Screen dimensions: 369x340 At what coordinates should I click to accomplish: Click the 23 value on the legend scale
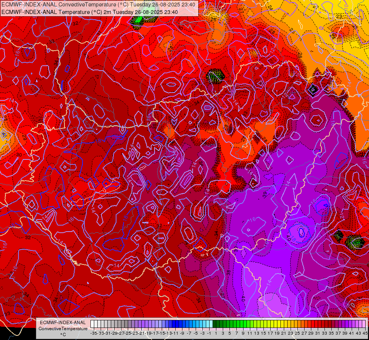coord(291,333)
